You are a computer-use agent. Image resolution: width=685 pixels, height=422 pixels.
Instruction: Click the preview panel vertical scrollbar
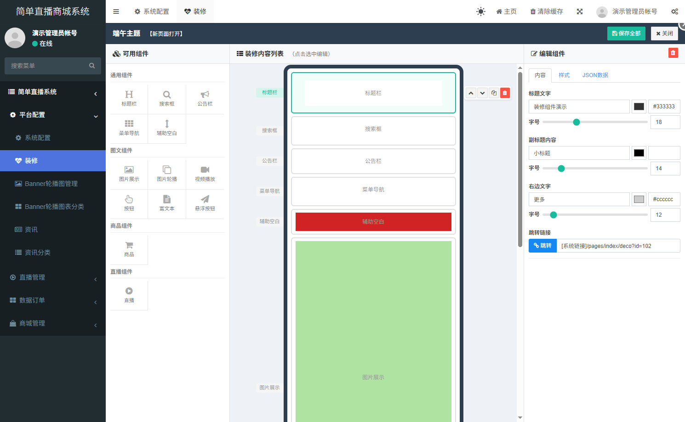point(520,160)
